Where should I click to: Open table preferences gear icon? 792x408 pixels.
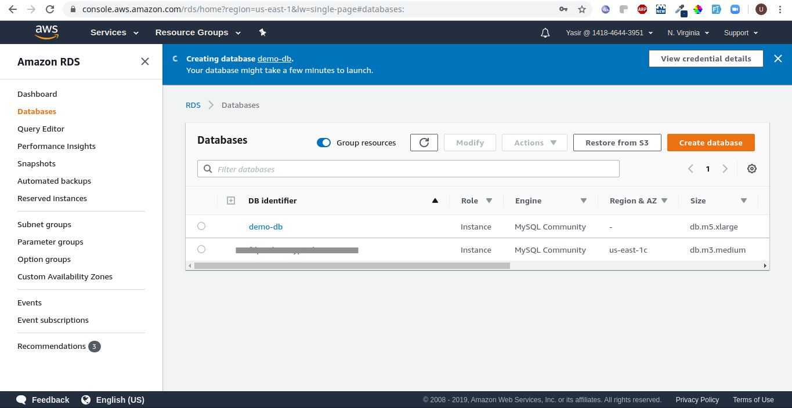751,169
